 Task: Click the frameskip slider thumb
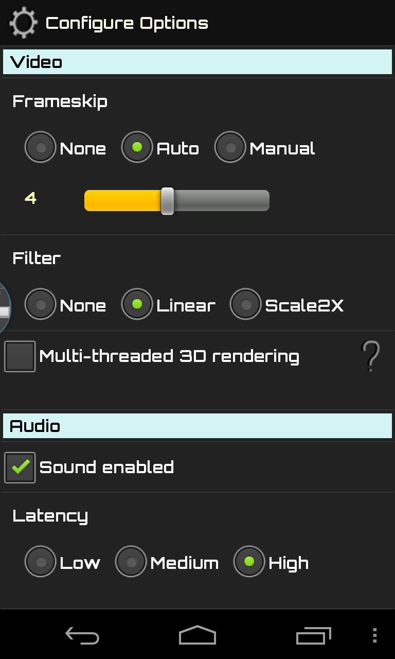click(167, 200)
